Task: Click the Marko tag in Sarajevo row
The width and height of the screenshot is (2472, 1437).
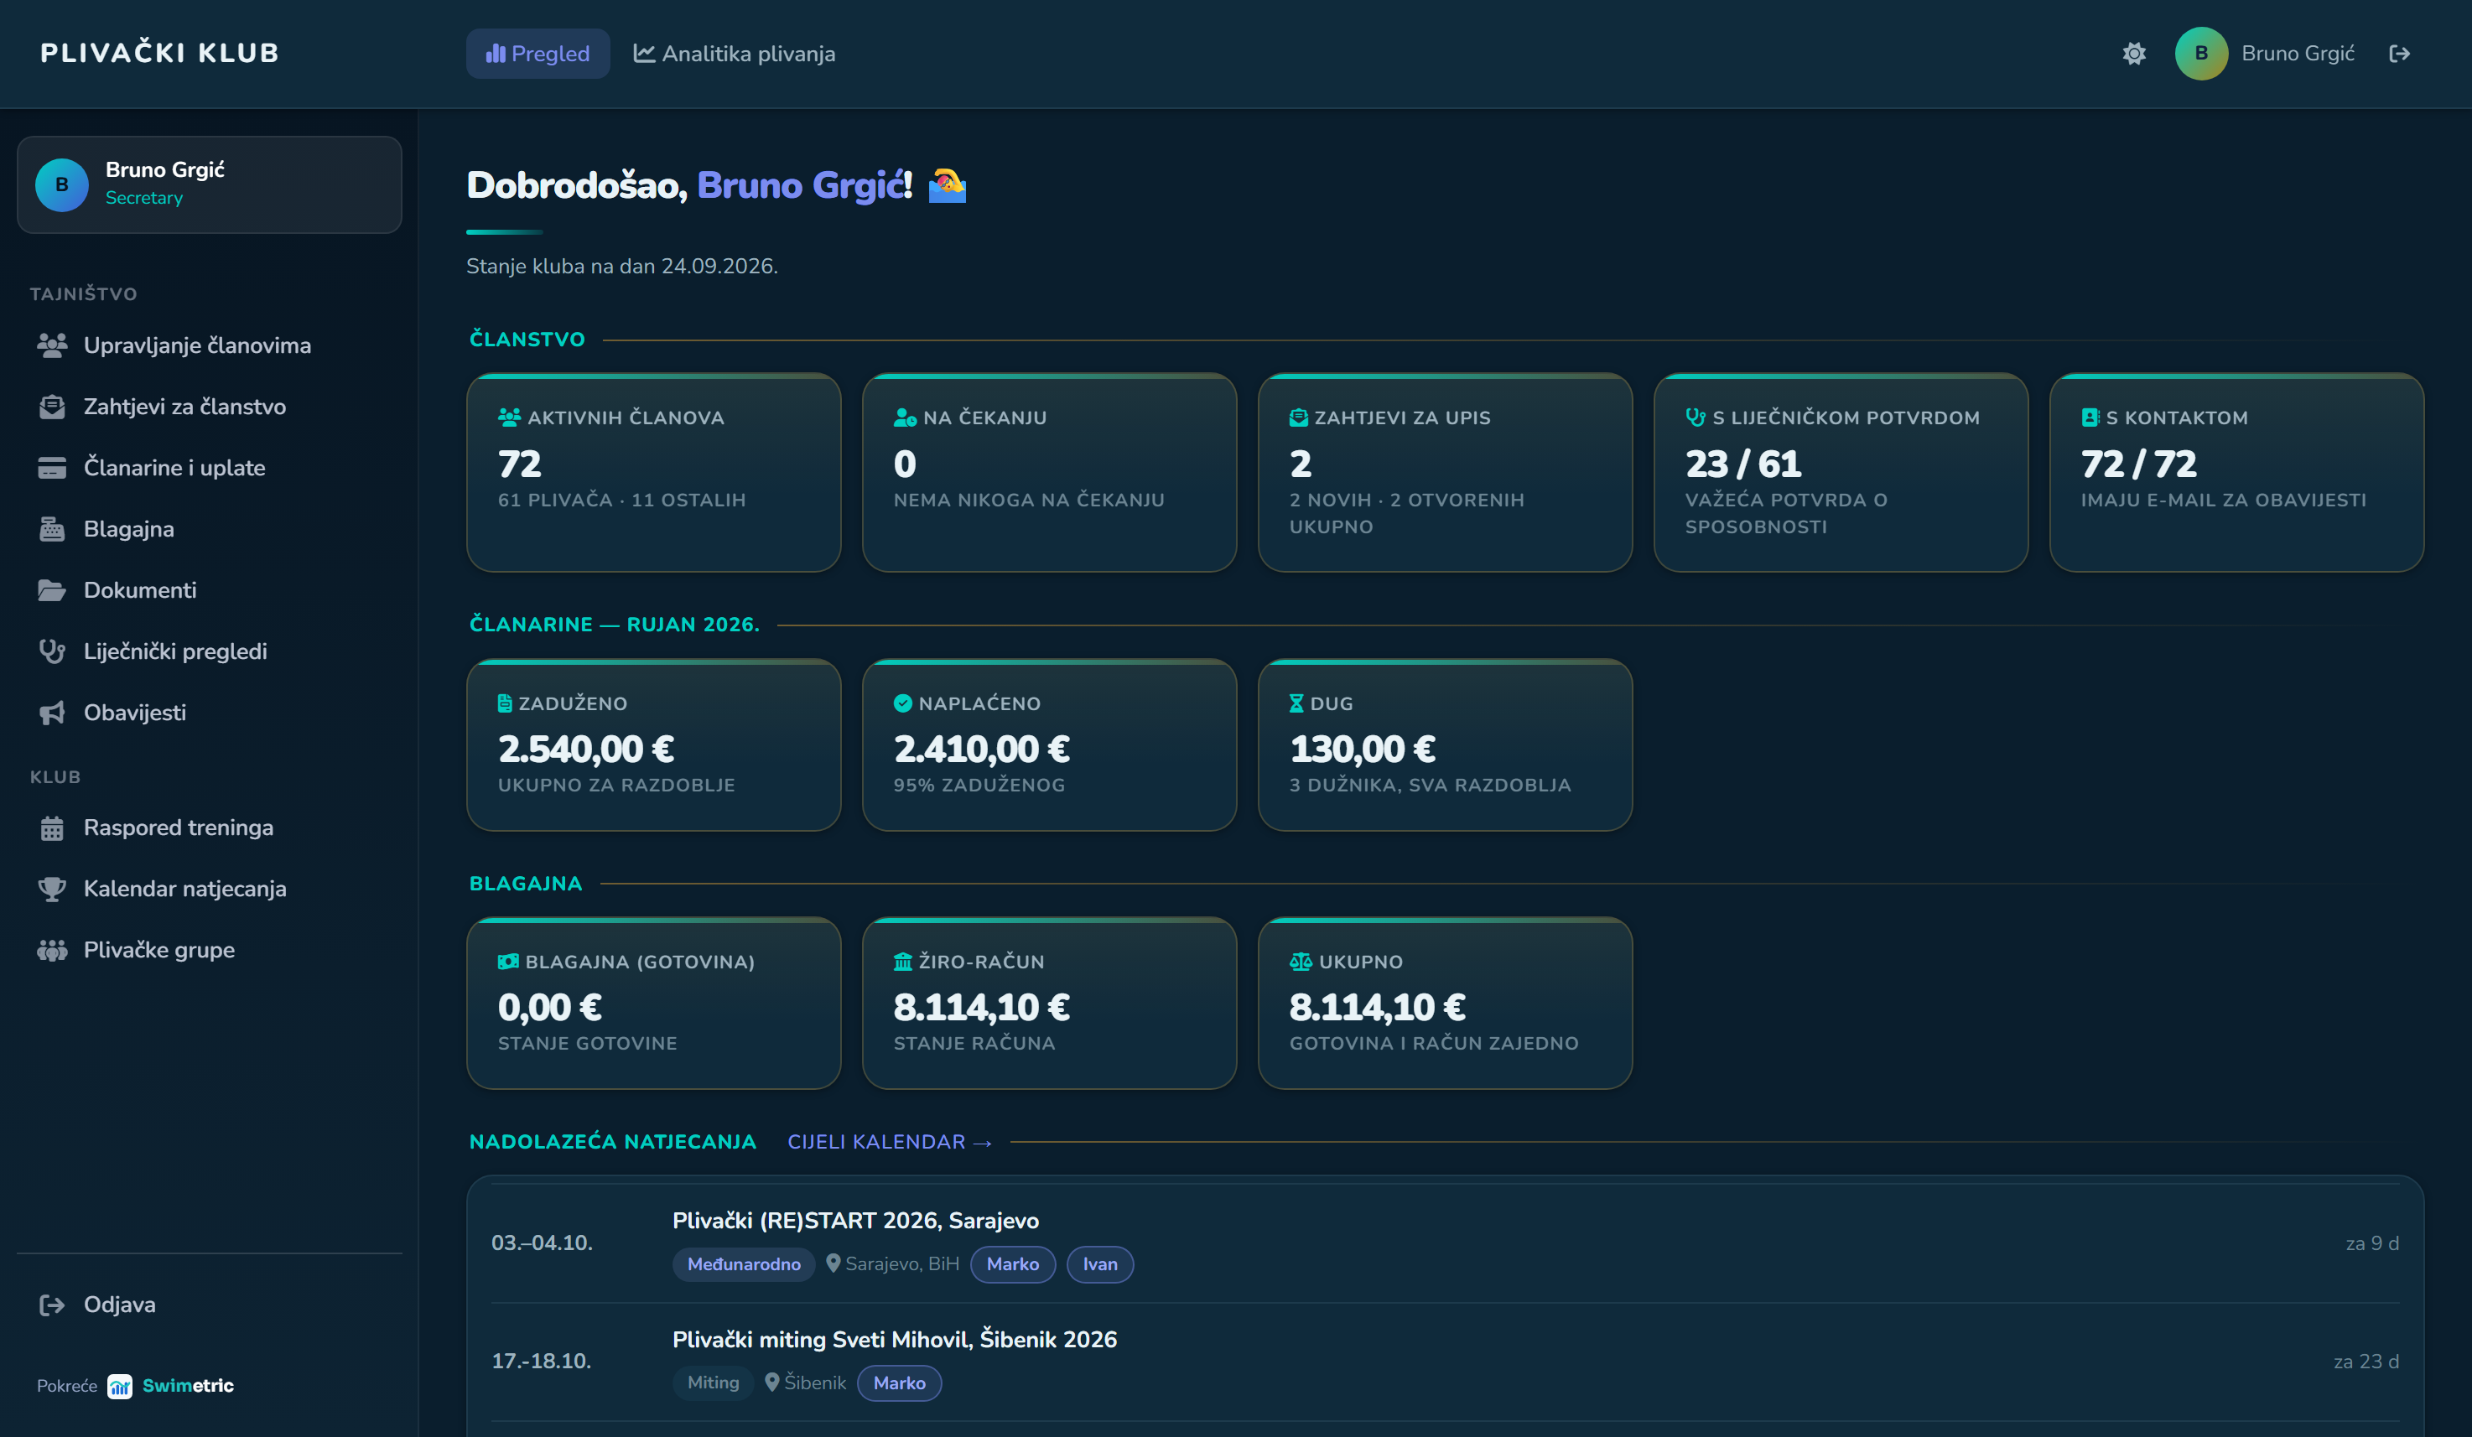Action: 1012,1264
